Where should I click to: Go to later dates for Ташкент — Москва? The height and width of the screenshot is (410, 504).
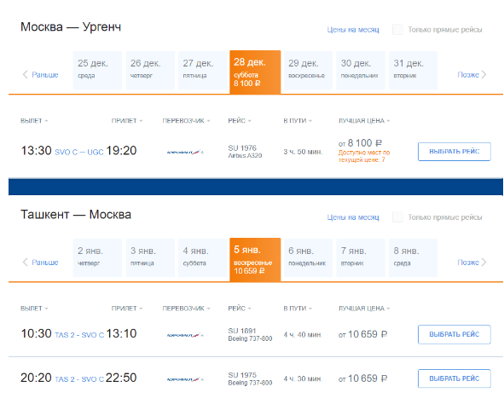pyautogui.click(x=472, y=263)
